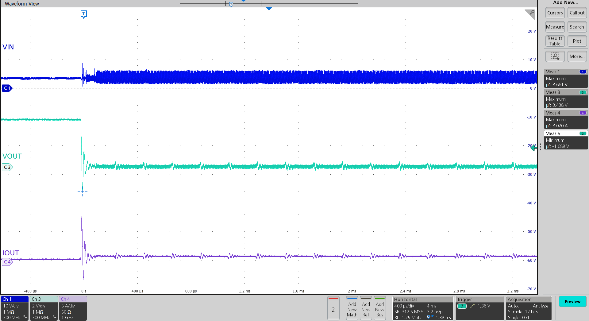Click the IOUT waveform label
Screen dimensions: 589x321
(11, 253)
